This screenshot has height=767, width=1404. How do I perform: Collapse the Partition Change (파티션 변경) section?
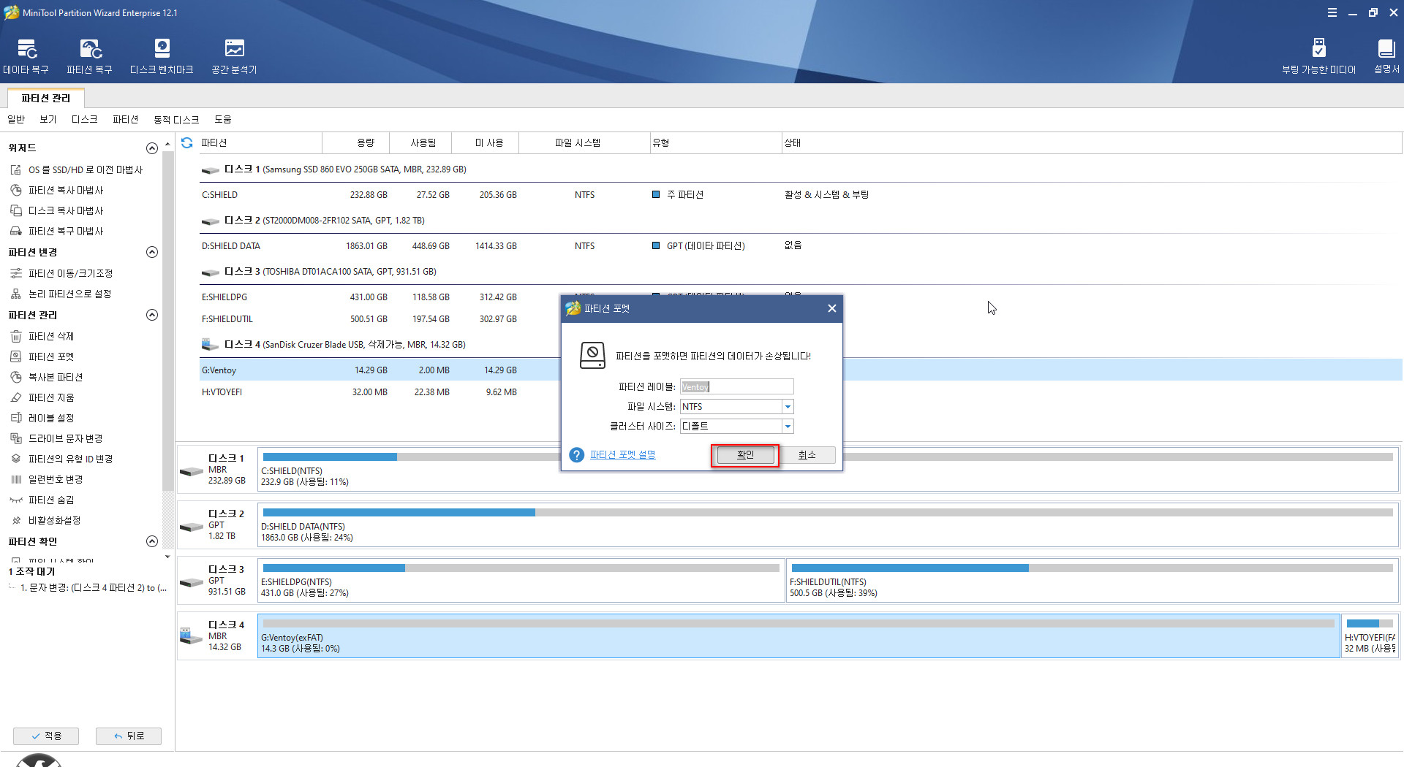coord(152,252)
